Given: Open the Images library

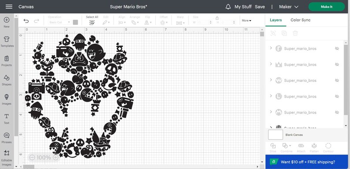Looking at the screenshot, I should point(7,99).
